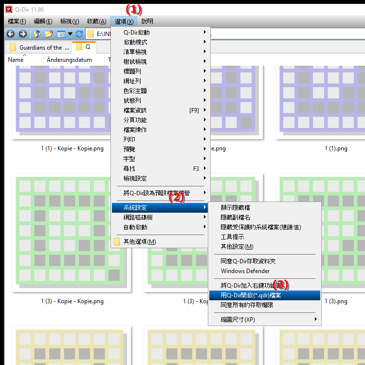
Task: Click the Q-Dir application logo icon
Action: pyautogui.click(x=9, y=9)
